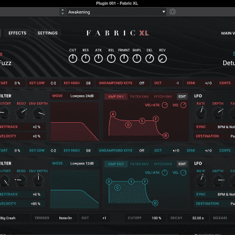The width and height of the screenshot is (235, 235).
Task: Open the red layer LFO DESTINATION dropdown
Action: click(x=214, y=136)
